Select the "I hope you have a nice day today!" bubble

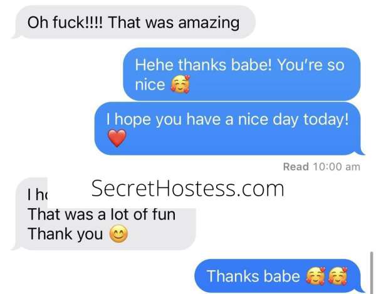coord(229,129)
